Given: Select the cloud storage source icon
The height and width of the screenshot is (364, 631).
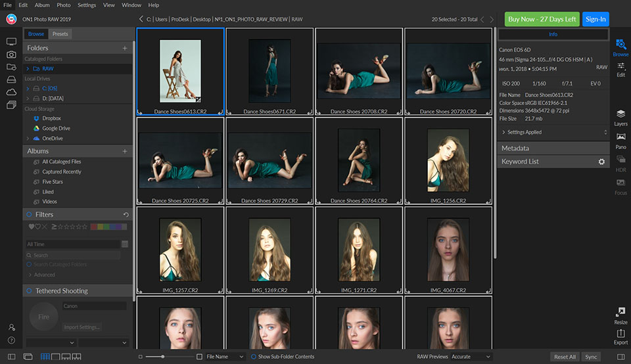Looking at the screenshot, I should tap(11, 92).
